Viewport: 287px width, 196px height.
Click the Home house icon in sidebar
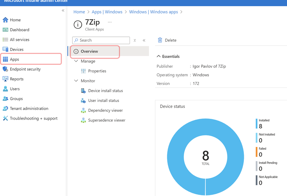click(5, 20)
